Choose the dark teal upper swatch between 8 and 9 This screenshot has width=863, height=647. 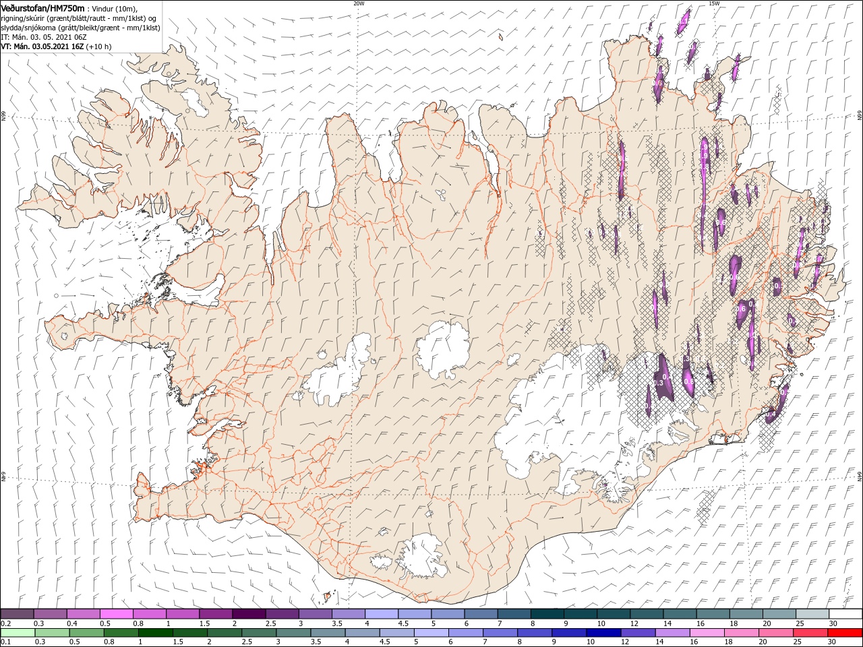tap(547, 614)
